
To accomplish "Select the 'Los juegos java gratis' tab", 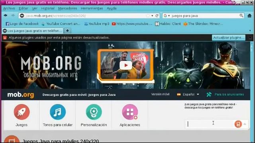I will coord(33,31).
